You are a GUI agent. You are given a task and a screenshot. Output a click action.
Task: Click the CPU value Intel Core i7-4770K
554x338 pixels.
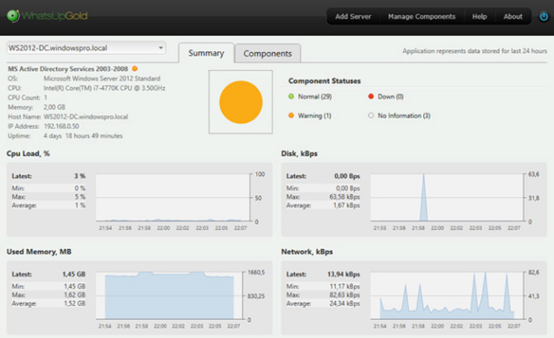(104, 88)
